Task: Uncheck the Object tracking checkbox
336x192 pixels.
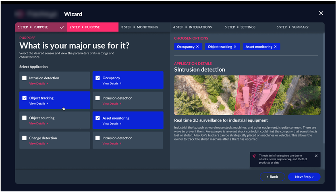Action: (x=25, y=98)
